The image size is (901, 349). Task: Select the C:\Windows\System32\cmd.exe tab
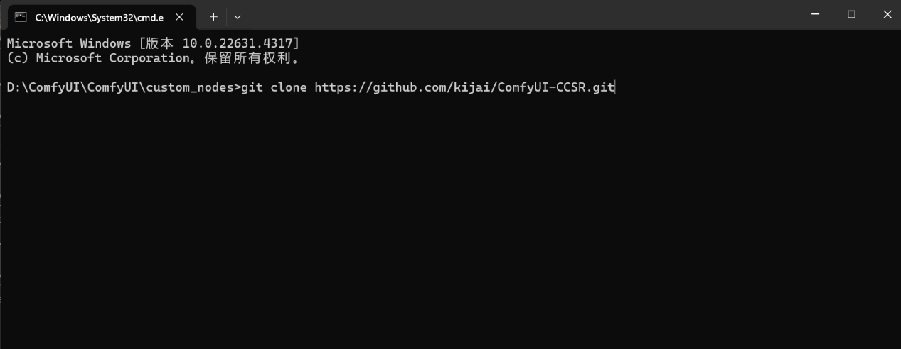pos(98,17)
